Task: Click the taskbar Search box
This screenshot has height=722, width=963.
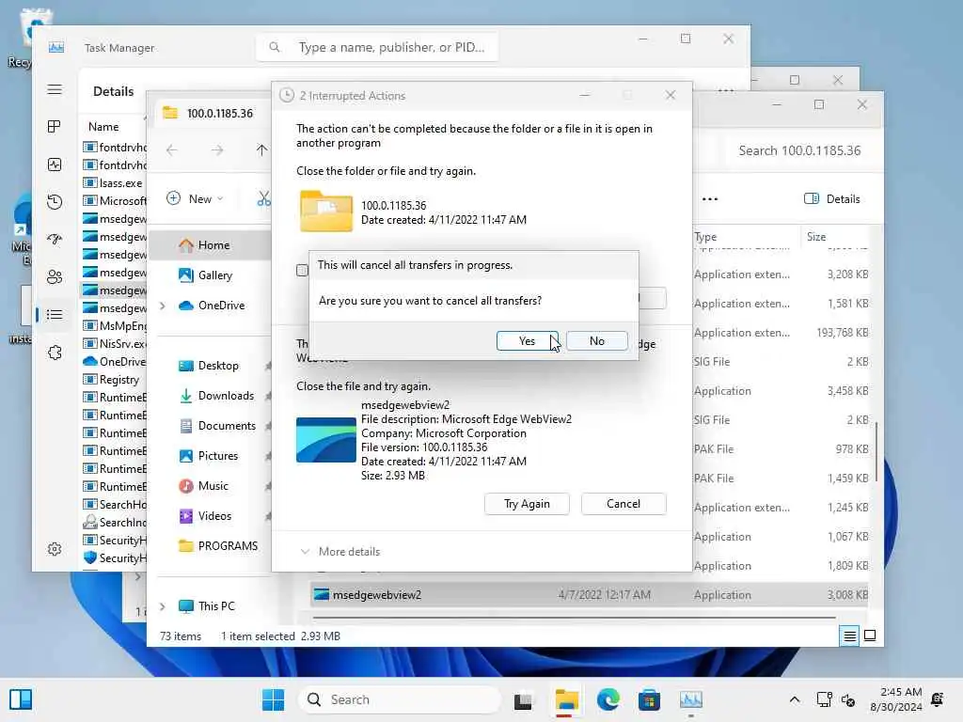Action: (399, 699)
